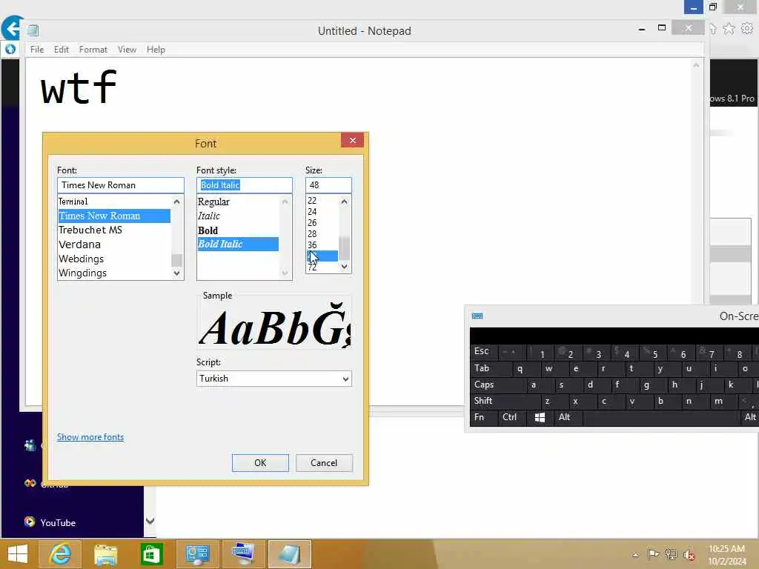
Task: Click the Font style input field
Action: click(245, 184)
